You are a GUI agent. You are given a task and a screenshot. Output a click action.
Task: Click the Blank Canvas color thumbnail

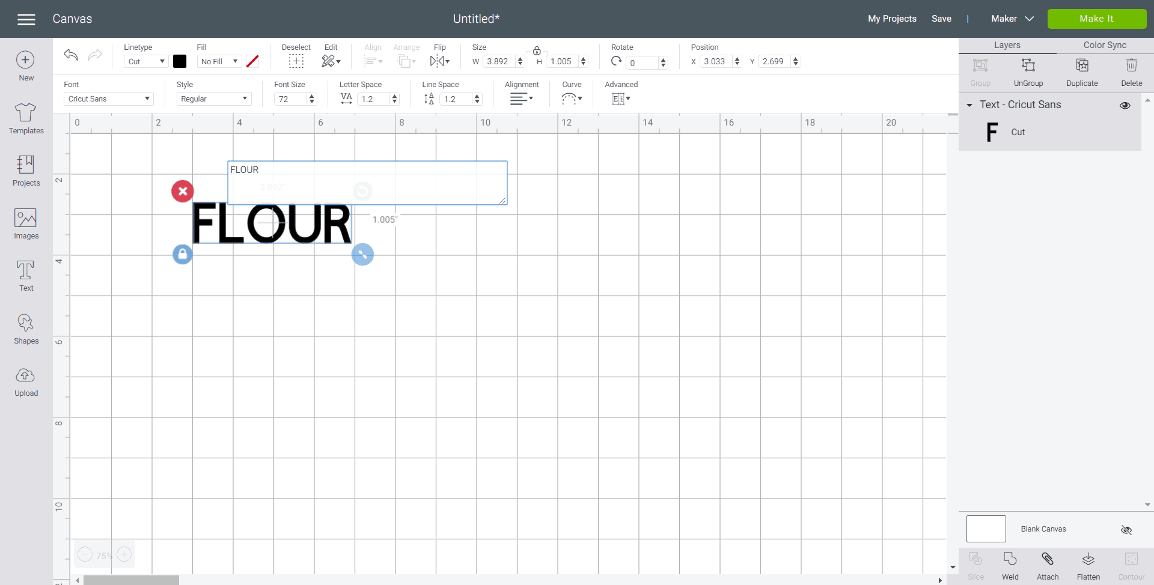point(986,529)
